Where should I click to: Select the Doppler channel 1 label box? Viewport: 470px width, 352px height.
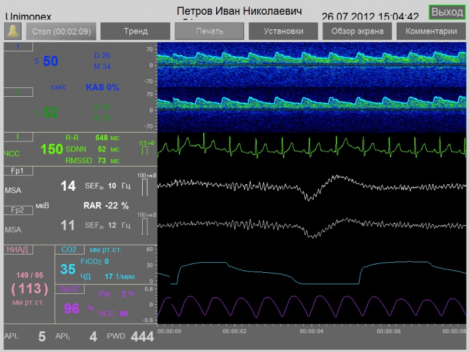tap(17, 46)
